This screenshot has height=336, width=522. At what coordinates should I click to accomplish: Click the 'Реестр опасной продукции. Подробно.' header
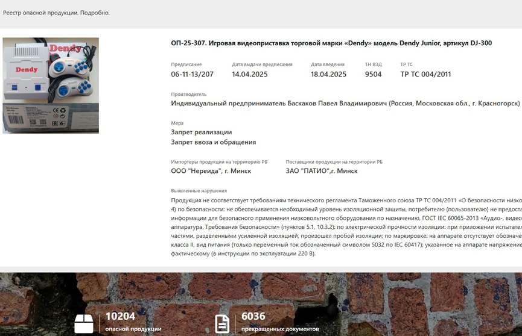(56, 13)
